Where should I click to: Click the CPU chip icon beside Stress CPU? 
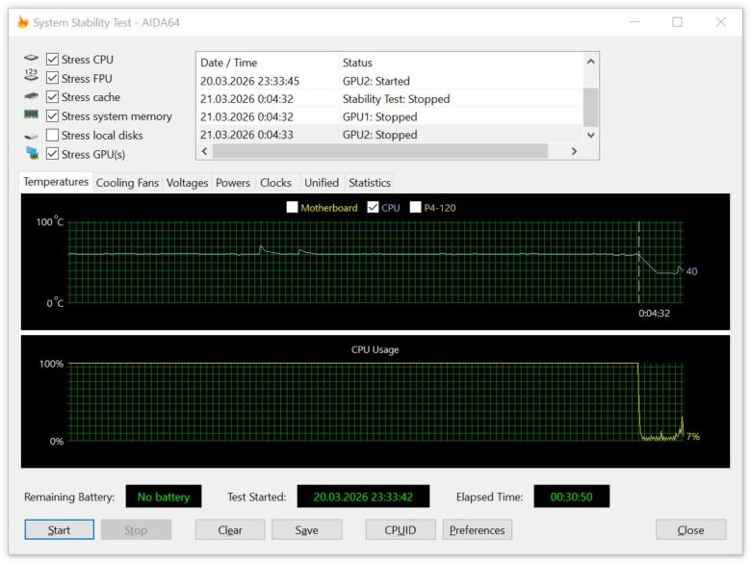(x=31, y=58)
